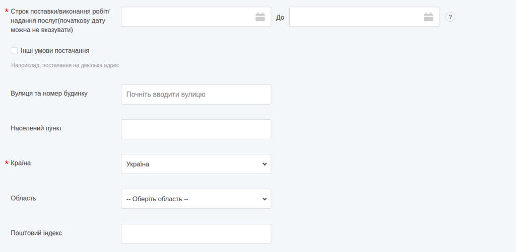Viewport: 516px width, 252px height.
Task: Focus the delivery start date input field
Action: click(x=186, y=17)
